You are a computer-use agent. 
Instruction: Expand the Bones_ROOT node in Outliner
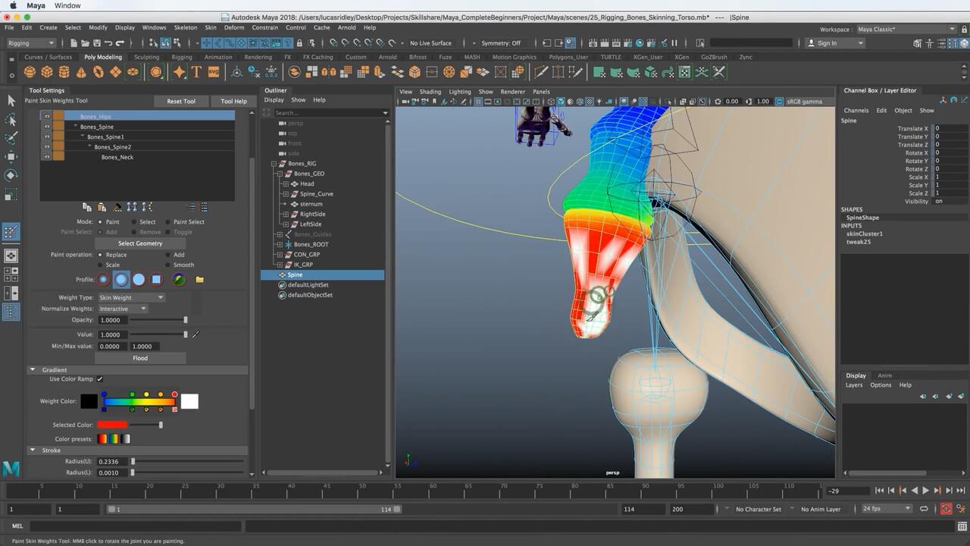[280, 245]
